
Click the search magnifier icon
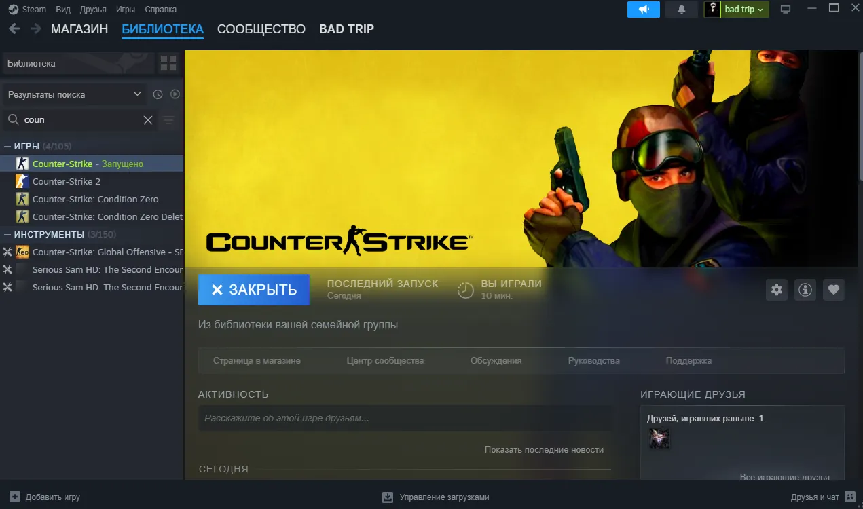pyautogui.click(x=13, y=119)
